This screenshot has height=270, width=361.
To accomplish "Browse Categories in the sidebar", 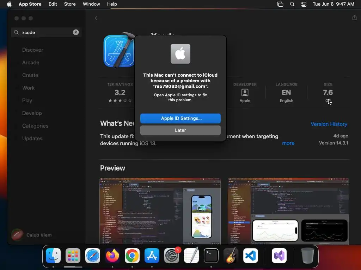I will pyautogui.click(x=35, y=126).
